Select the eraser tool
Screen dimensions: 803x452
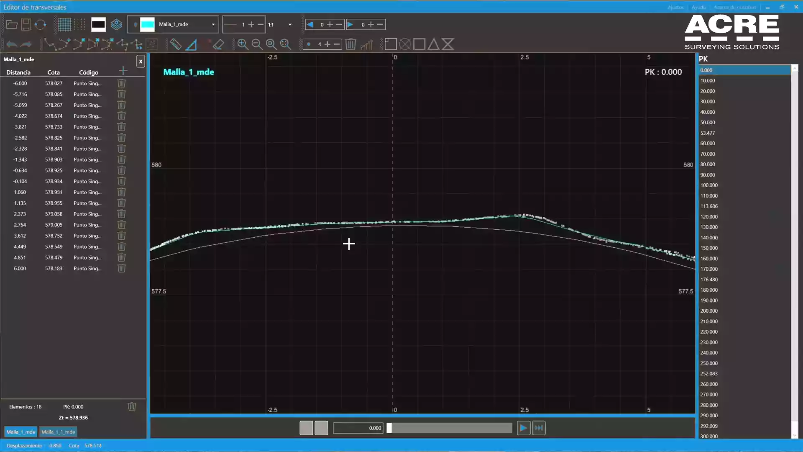tap(218, 44)
